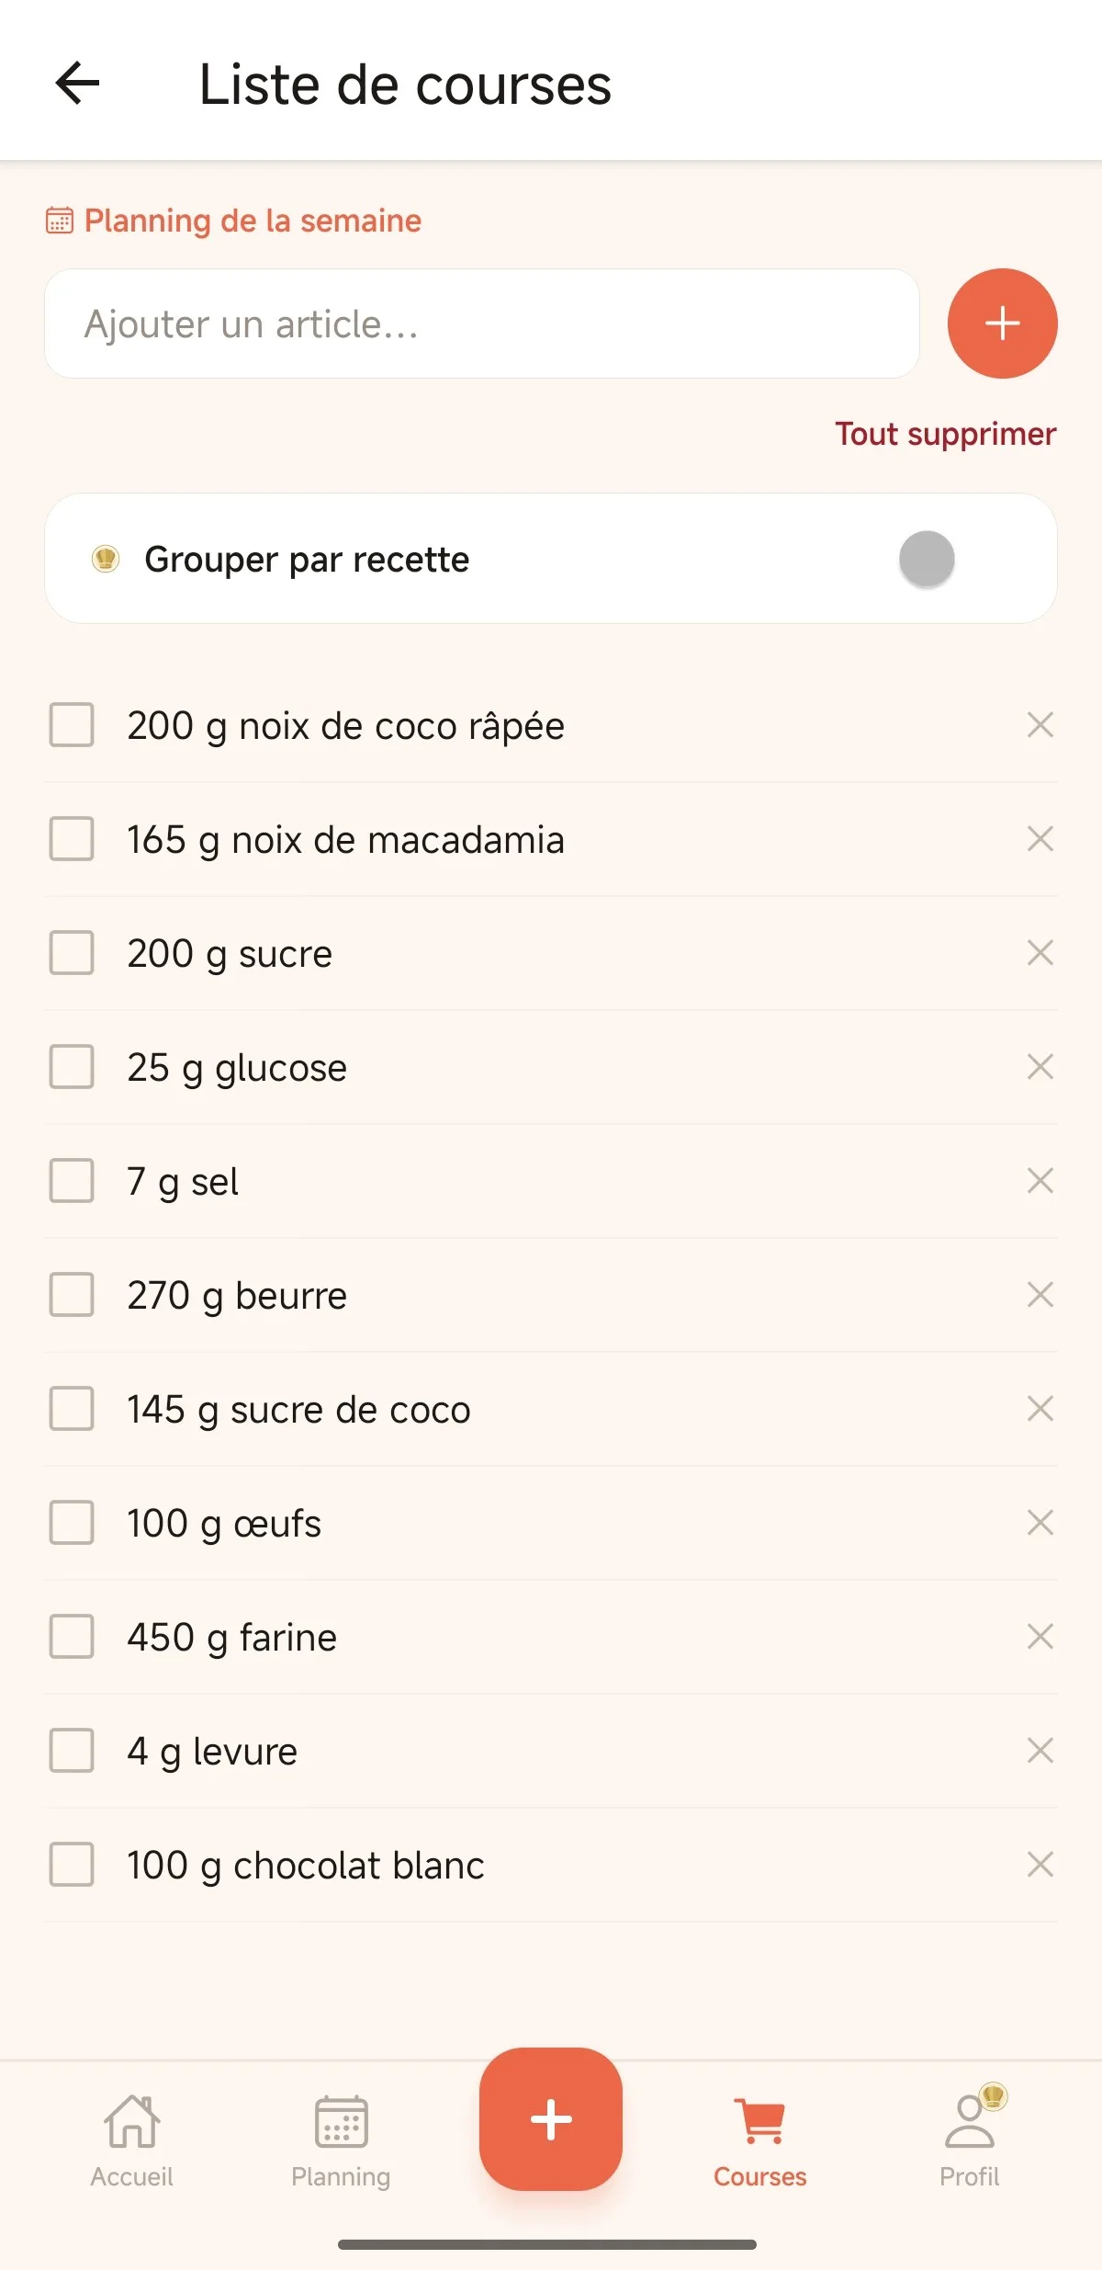Screen dimensions: 1102x2270
Task: Focus the Ajouter un article input field
Action: [482, 323]
